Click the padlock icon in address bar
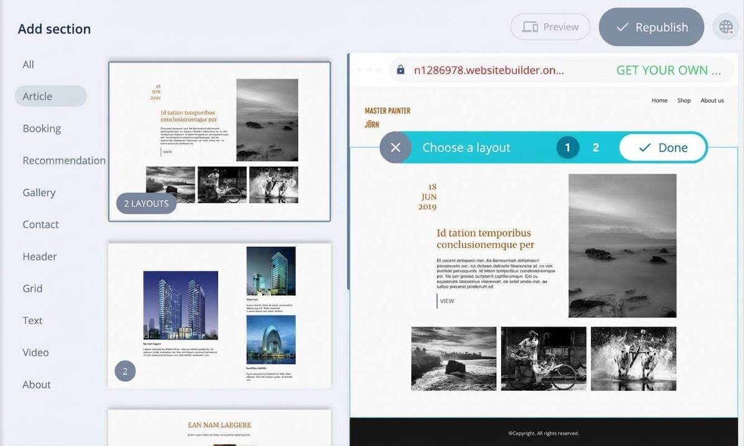The width and height of the screenshot is (744, 446). [400, 70]
